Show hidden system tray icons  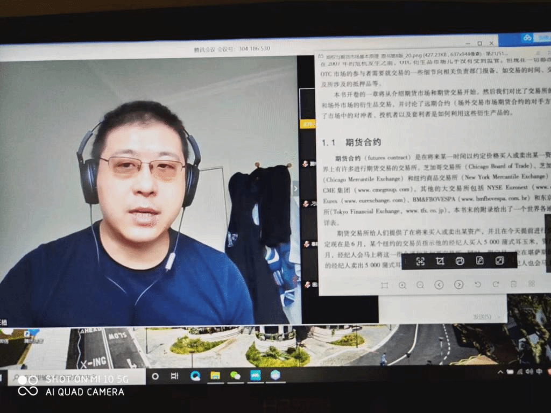pyautogui.click(x=500, y=372)
